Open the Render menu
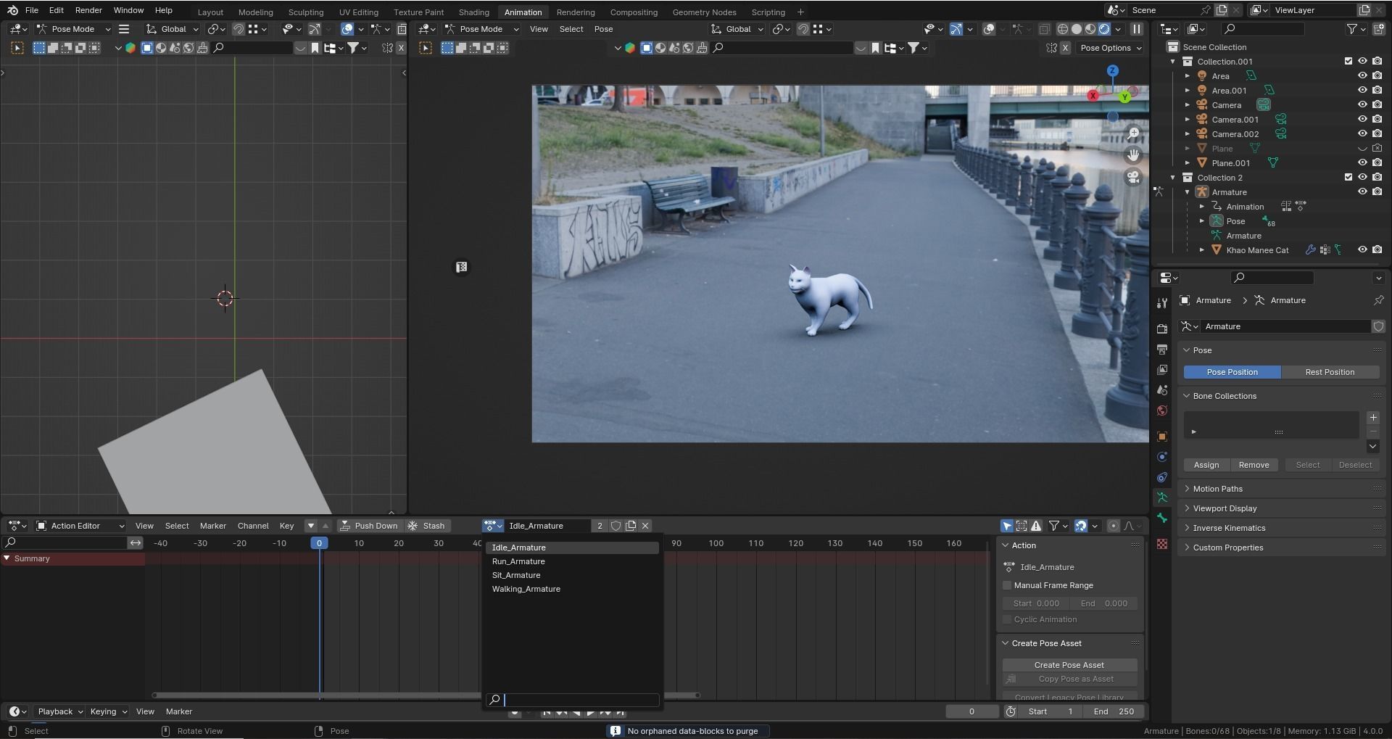1392x739 pixels. coord(88,10)
